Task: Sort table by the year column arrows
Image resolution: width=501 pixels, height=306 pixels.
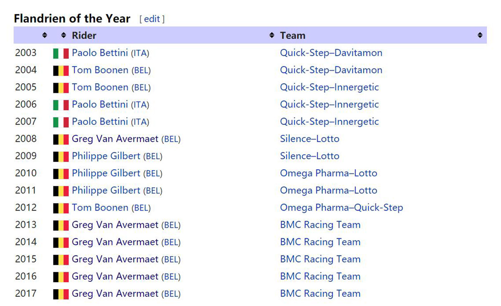Action: 45,36
